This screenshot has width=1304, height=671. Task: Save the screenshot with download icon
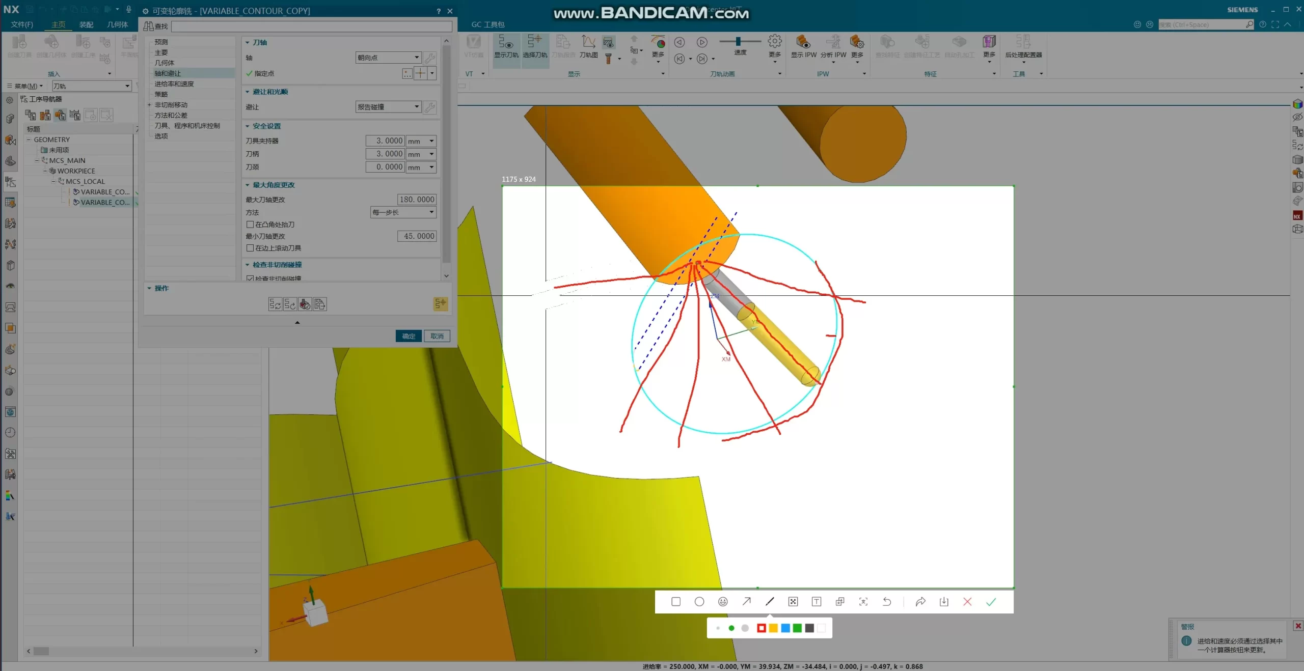[944, 602]
